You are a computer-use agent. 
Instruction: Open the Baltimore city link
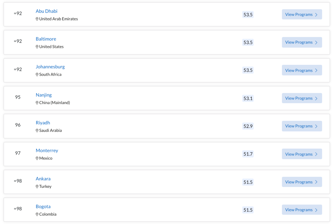(46, 39)
